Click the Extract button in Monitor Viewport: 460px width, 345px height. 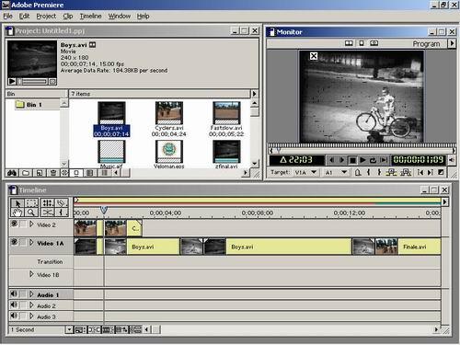pos(406,172)
